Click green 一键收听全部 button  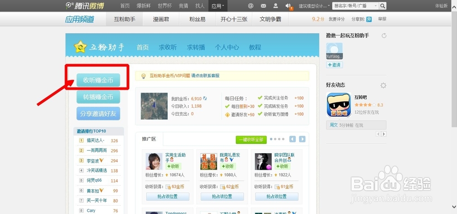(x=251, y=140)
